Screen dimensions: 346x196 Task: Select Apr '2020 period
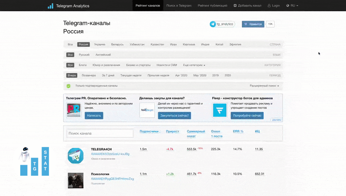tap(181, 75)
